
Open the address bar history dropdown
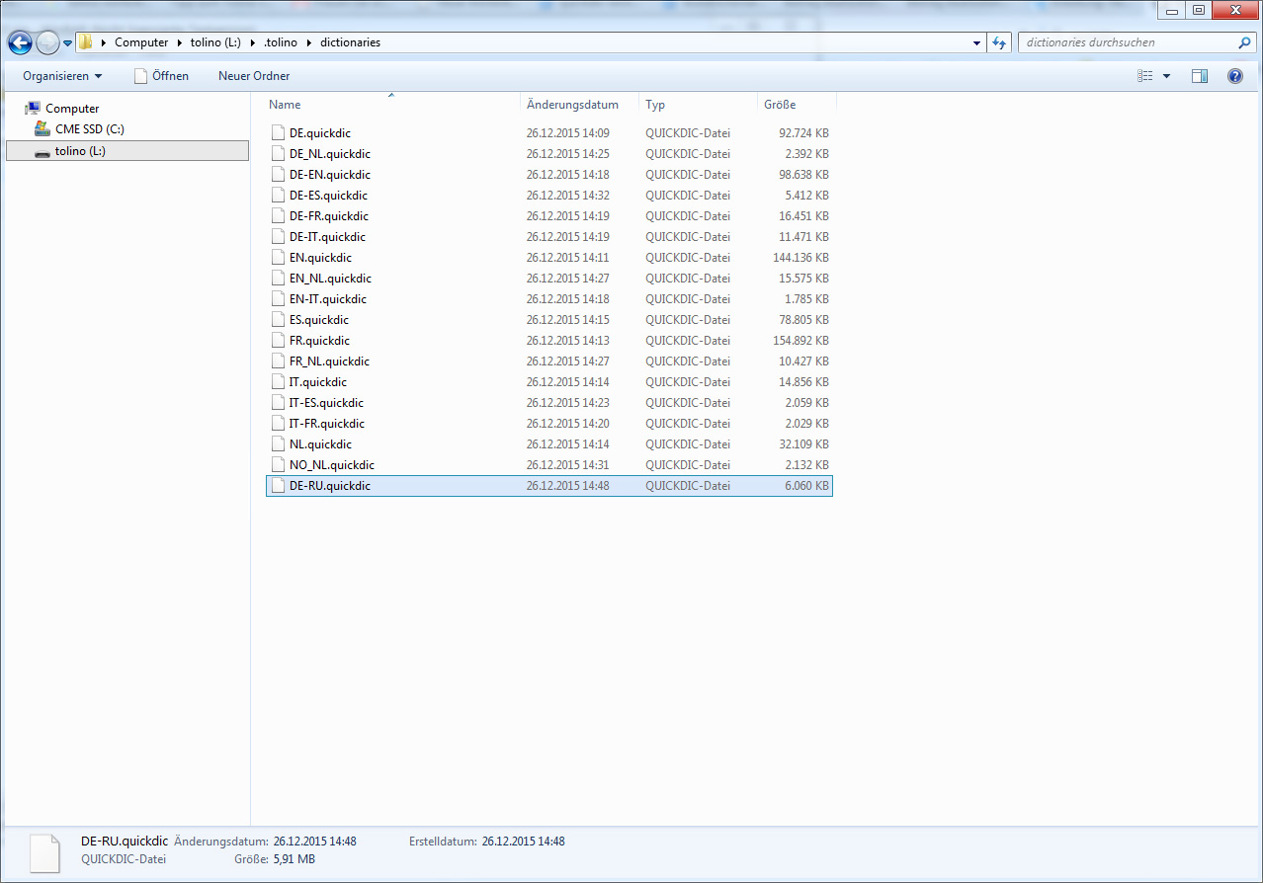coord(976,43)
